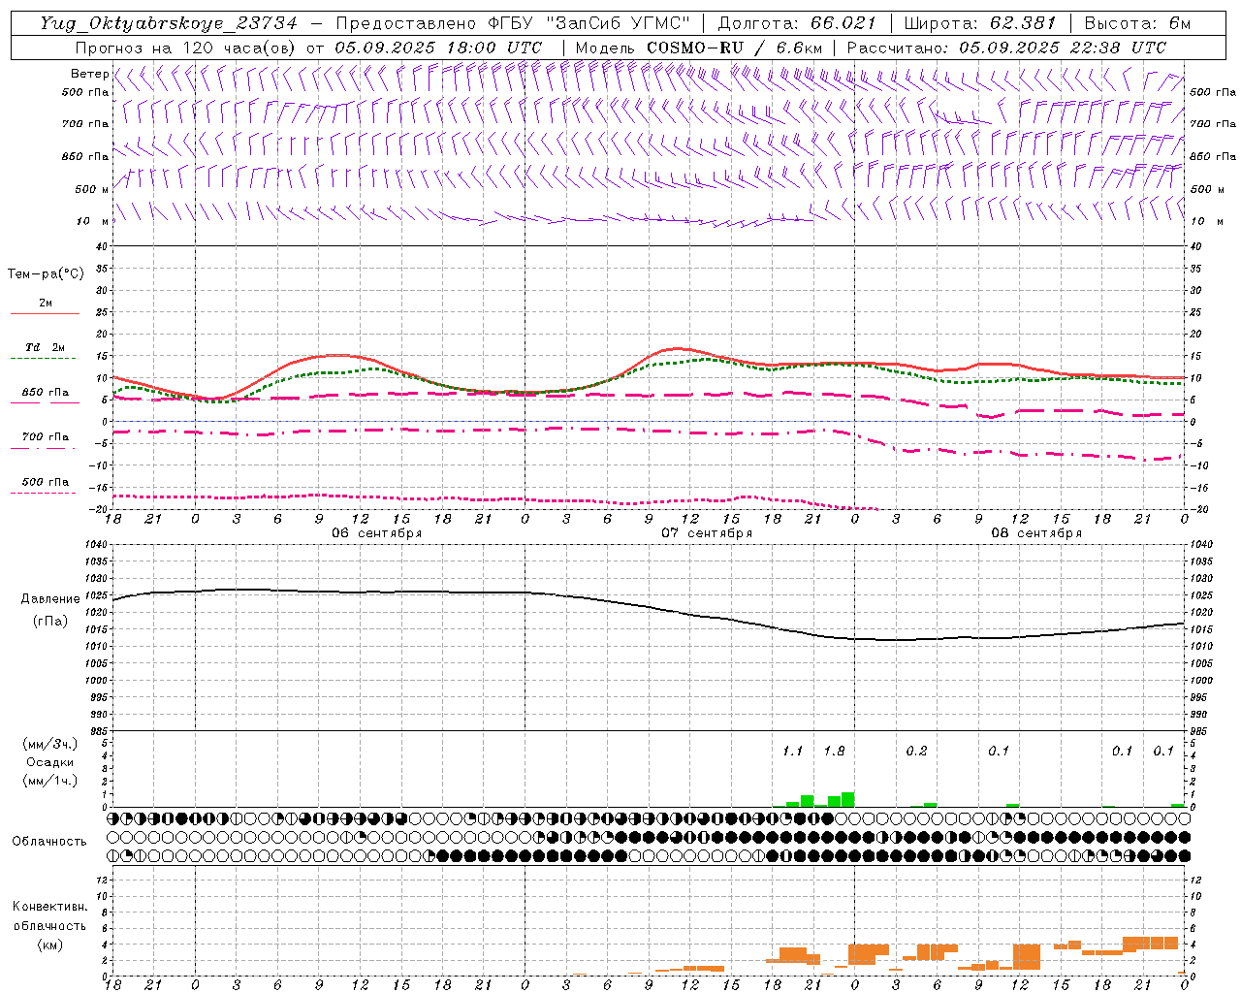Click the 08 сентября date label
Screen dimensions: 1241x993
1036,533
